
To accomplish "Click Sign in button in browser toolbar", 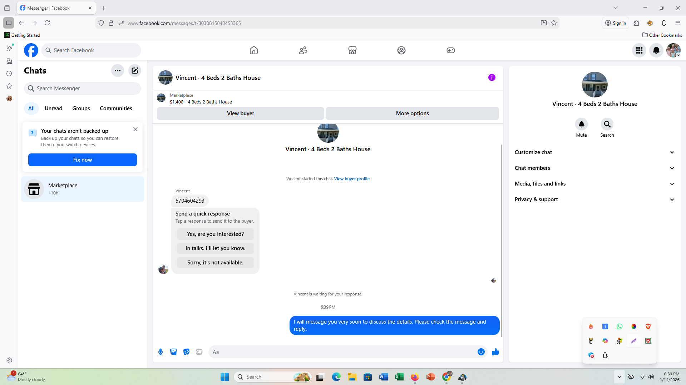I will coord(616,23).
